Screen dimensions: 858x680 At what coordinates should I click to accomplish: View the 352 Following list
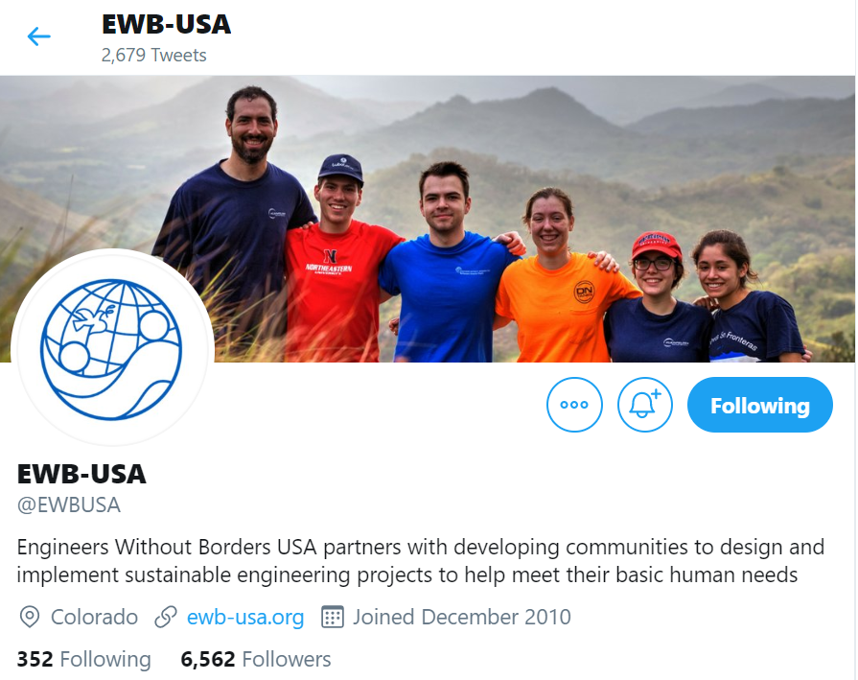[x=83, y=659]
